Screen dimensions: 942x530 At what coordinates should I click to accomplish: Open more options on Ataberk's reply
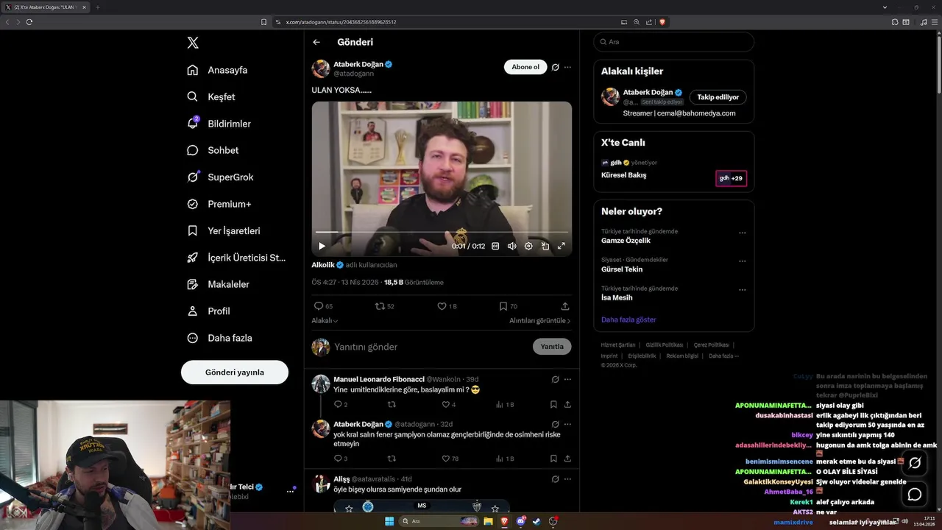567,424
